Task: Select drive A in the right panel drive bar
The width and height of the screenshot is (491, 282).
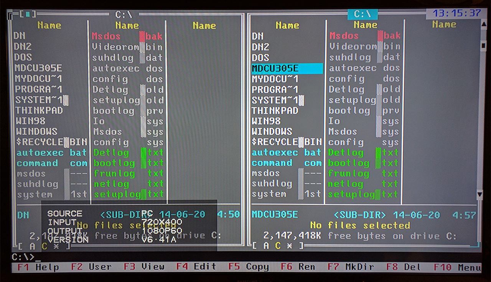Action: (266, 245)
